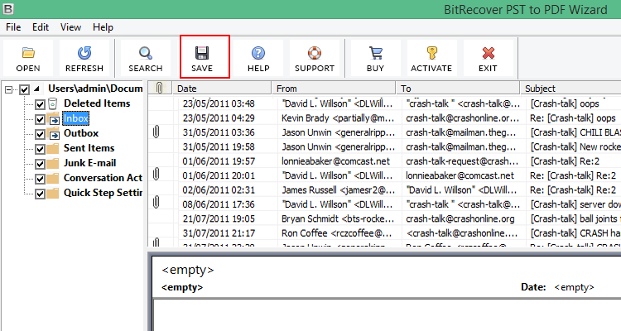Click the SEARCH magnifier toolbar icon
This screenshot has width=621, height=331.
pos(146,53)
